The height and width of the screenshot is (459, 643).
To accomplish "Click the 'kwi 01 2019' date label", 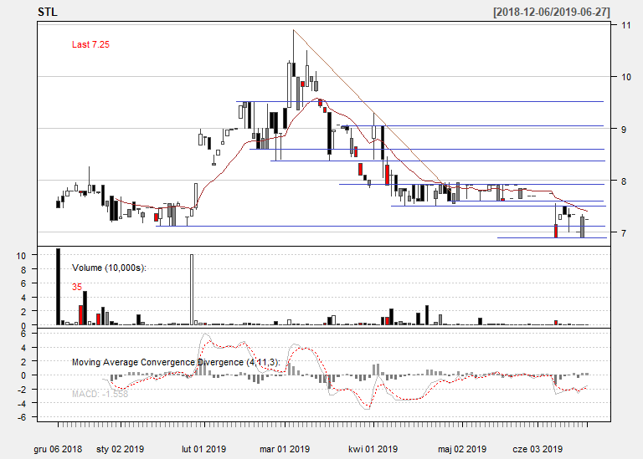I will pos(373,449).
